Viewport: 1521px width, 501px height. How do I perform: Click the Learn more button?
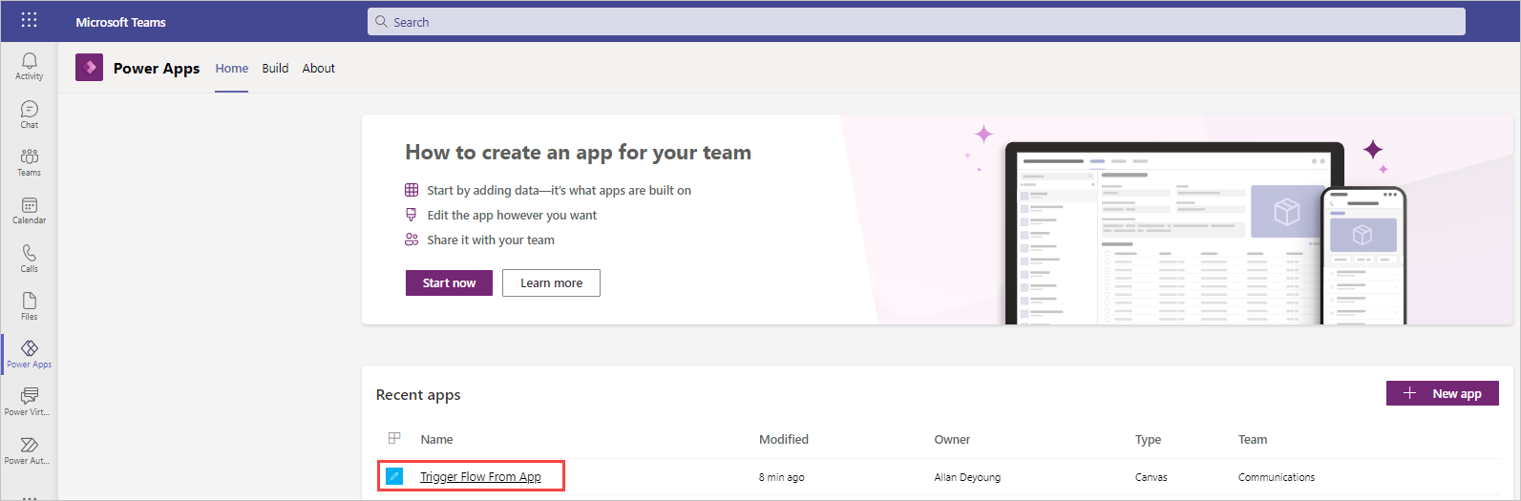click(551, 282)
